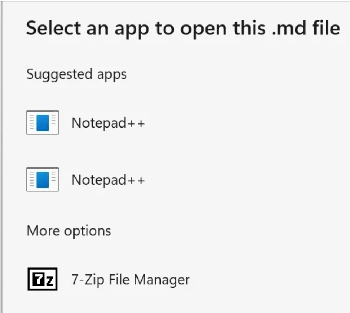Open the .md file with Notepad++

[107, 122]
